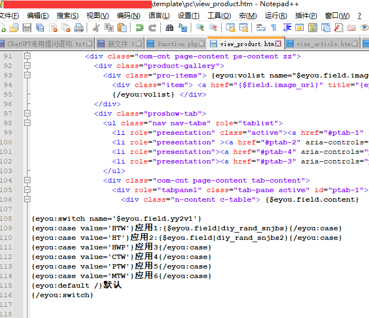Close the ChatGPT专用提问语句.txt tab
Screen dimensions: 369x318
coord(89,44)
